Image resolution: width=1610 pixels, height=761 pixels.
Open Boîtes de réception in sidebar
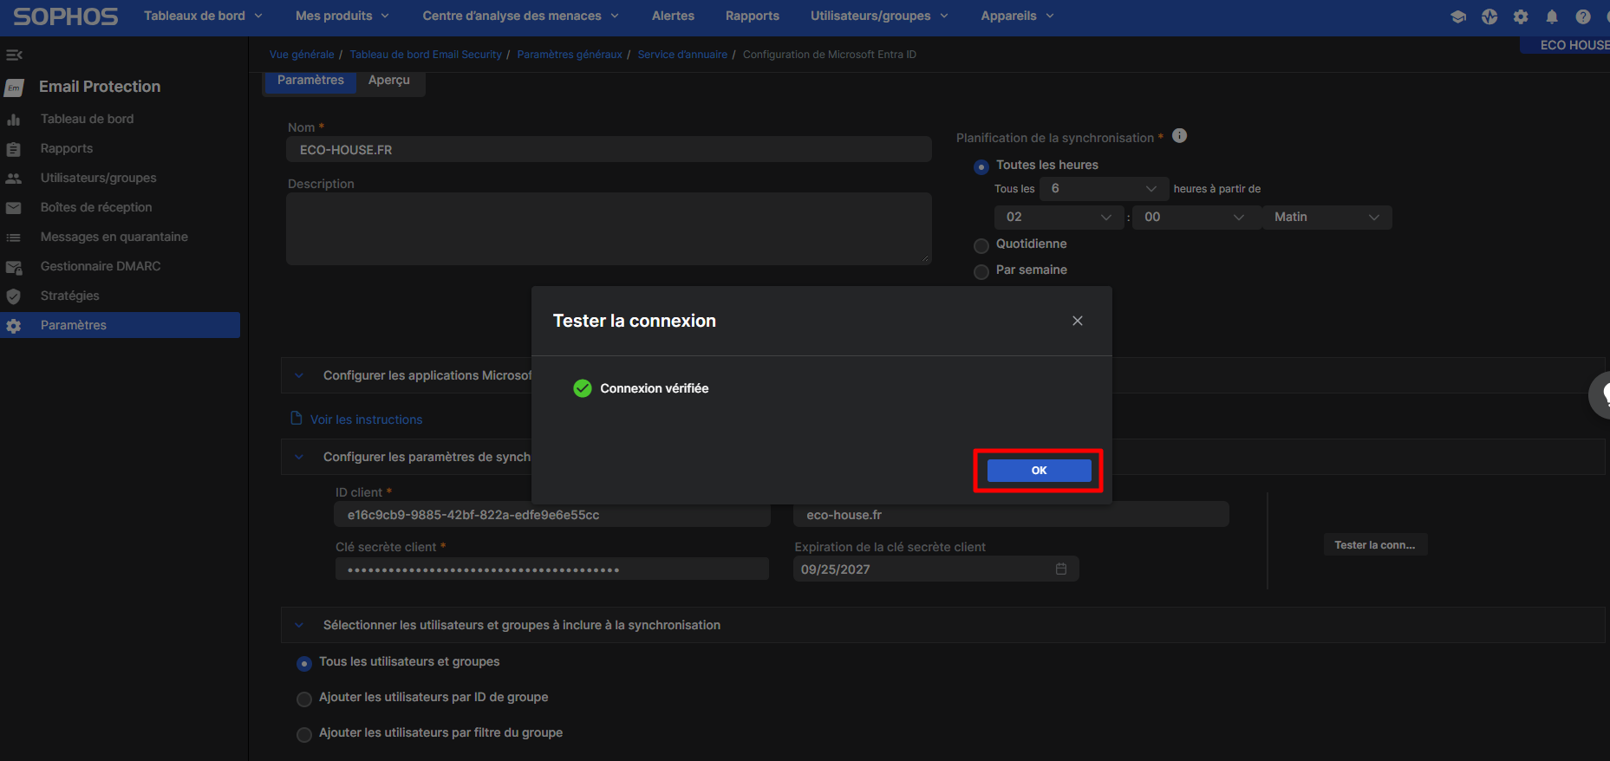pyautogui.click(x=96, y=207)
